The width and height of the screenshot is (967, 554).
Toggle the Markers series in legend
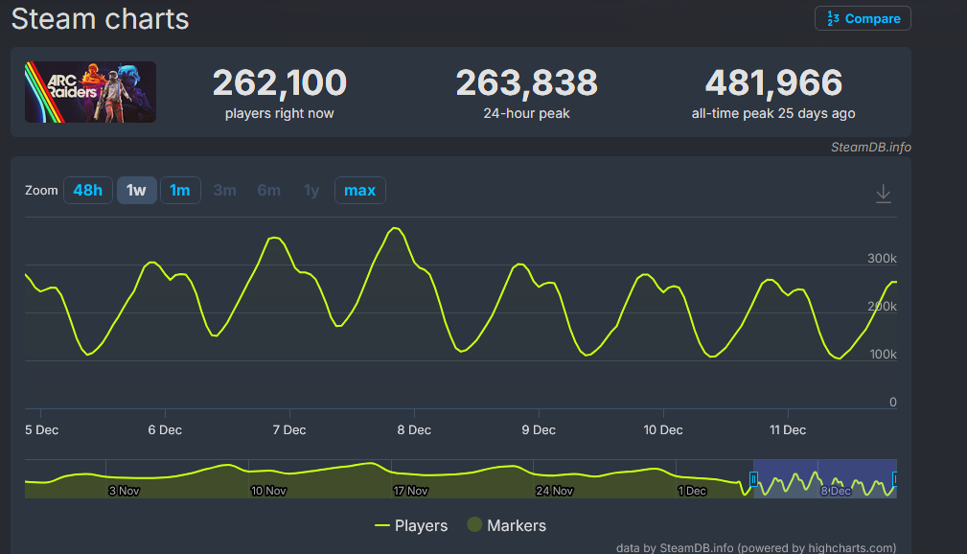click(x=506, y=525)
